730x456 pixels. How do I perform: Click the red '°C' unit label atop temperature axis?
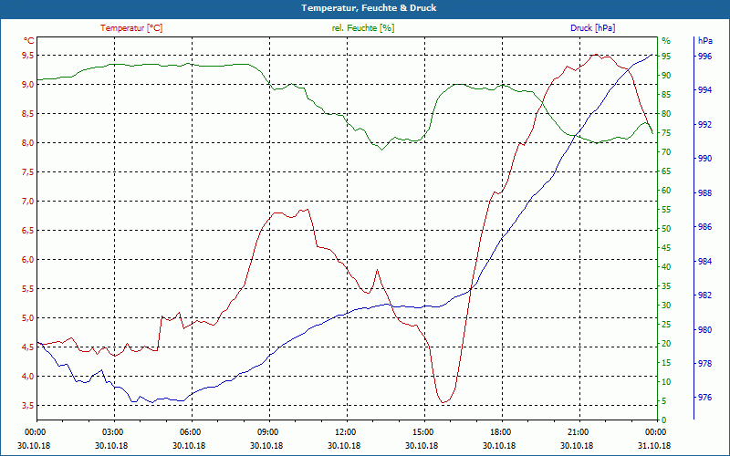(x=28, y=40)
